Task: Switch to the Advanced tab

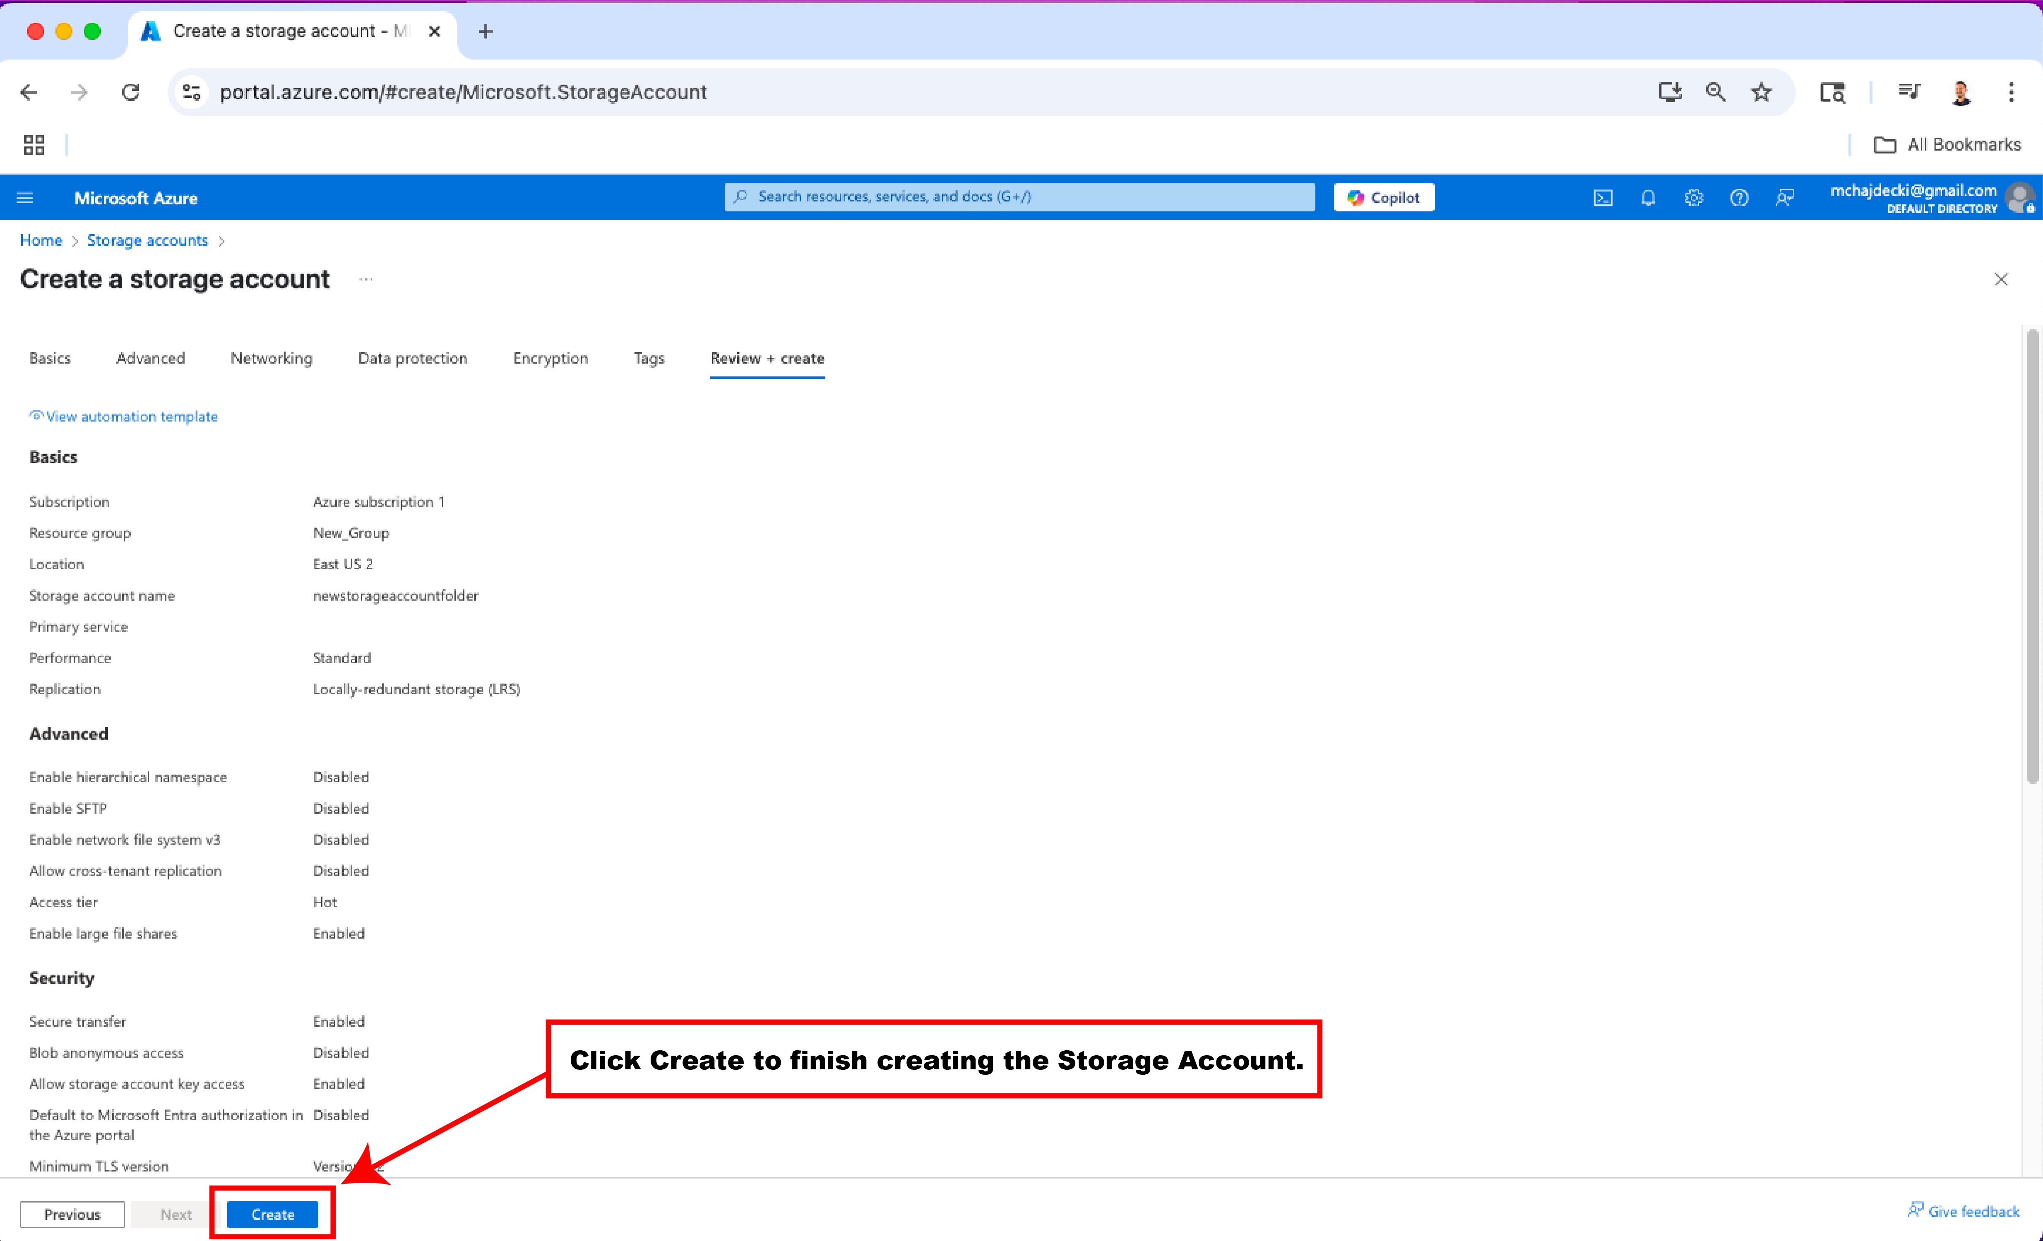Action: coord(150,358)
